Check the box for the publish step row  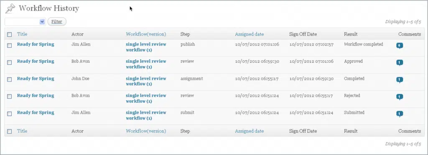point(10,46)
